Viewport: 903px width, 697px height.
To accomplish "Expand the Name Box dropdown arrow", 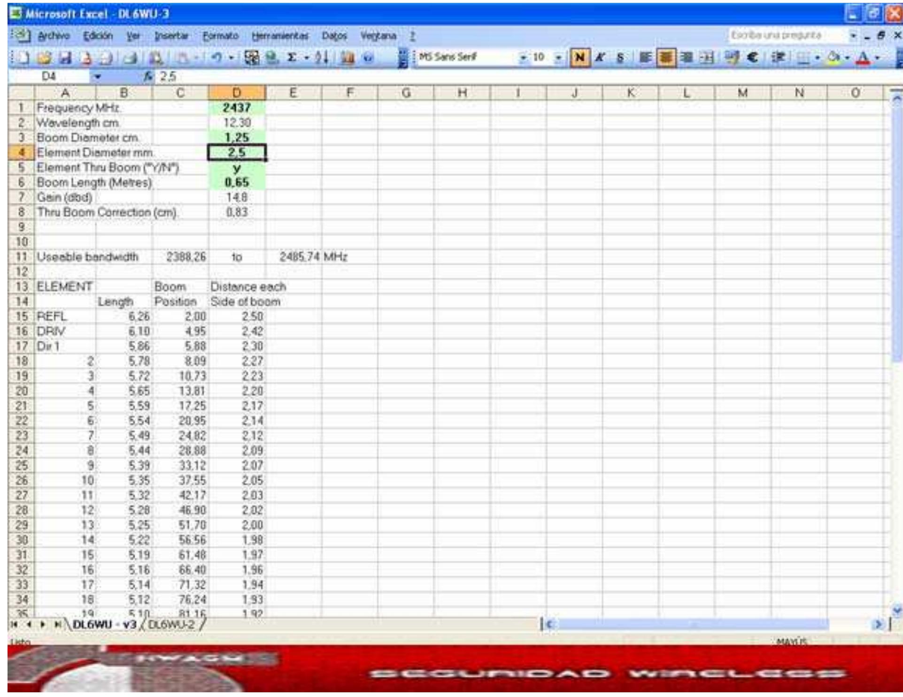I will (x=98, y=77).
